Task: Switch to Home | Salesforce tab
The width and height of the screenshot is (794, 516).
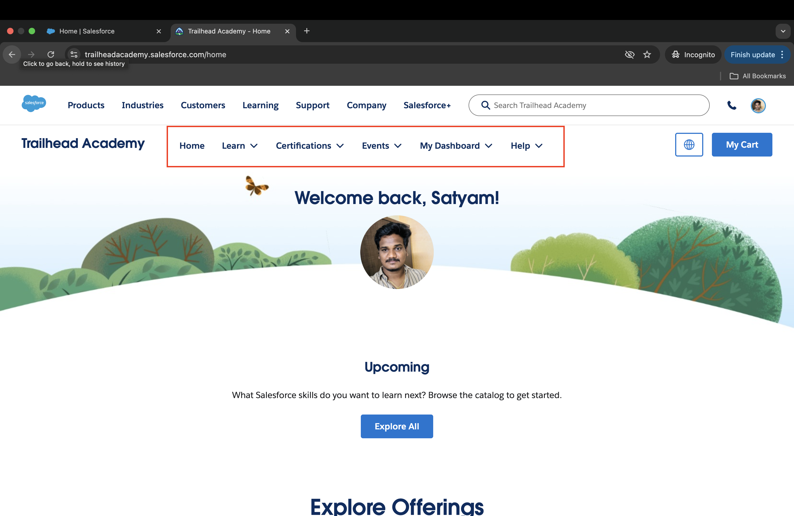Action: [x=103, y=31]
